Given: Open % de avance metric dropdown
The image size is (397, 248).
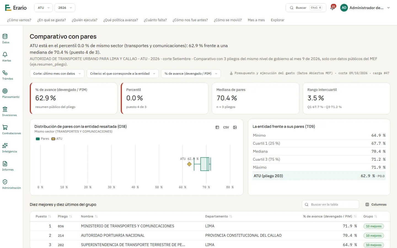Looking at the screenshot, I should (191, 74).
